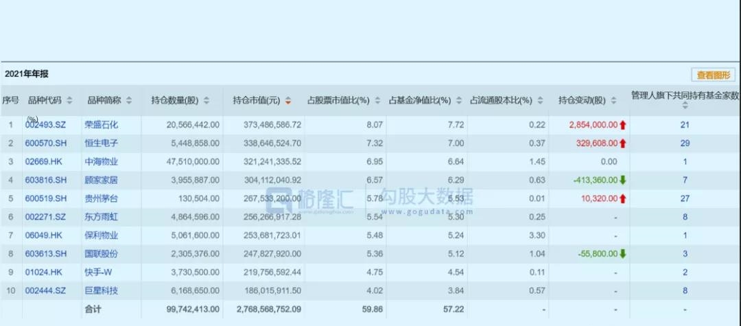Screen dimensions: 741x326
Task: Click the red up arrow for 贵州茅台
Action: pyautogui.click(x=622, y=198)
